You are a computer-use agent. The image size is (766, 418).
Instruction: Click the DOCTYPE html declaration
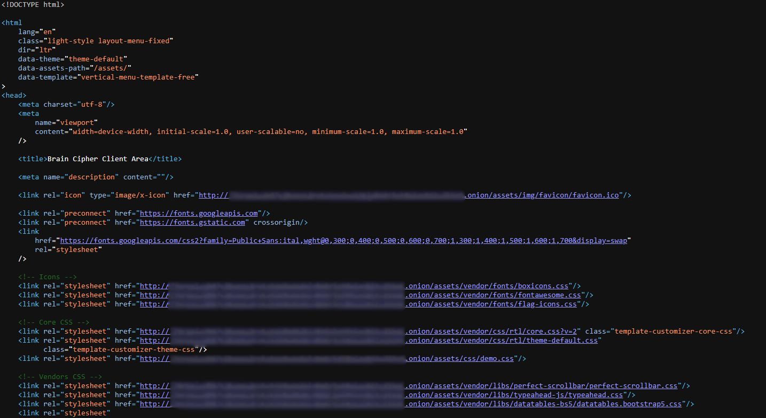32,4
